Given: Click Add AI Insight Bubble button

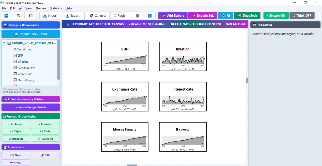Looking at the screenshot, I should click(31, 107).
